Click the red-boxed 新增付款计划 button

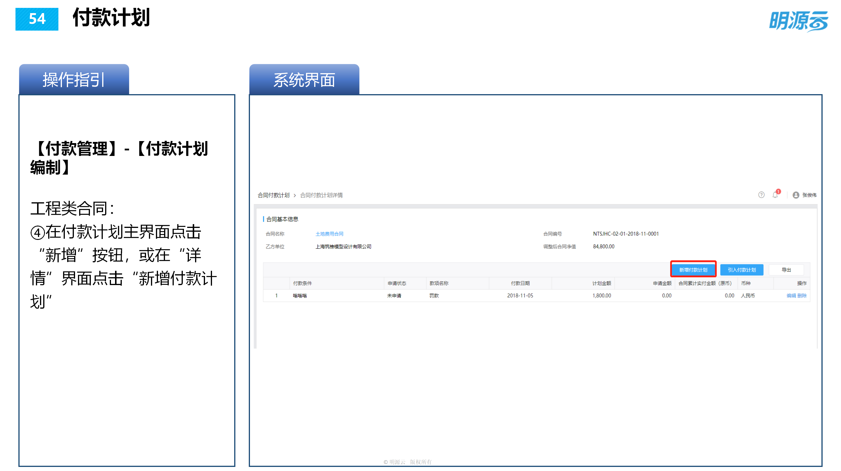(694, 270)
